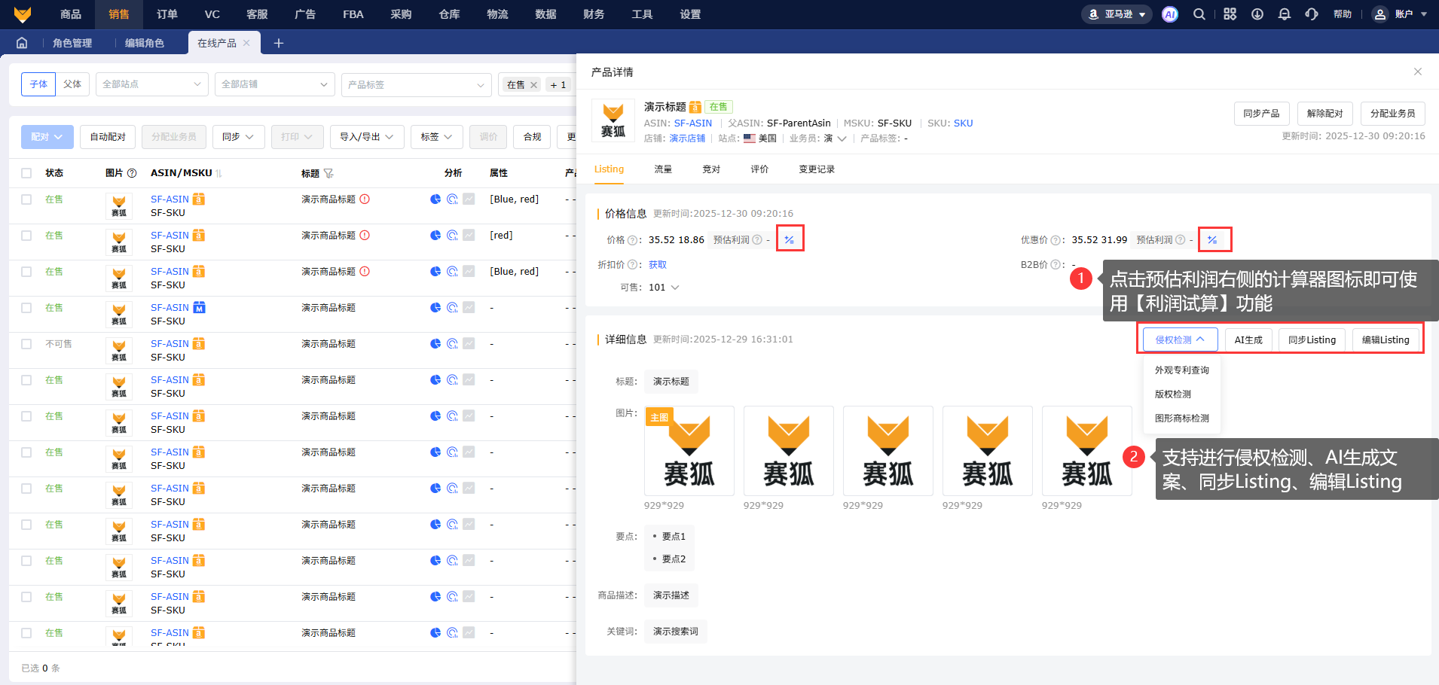Click the search magnifier icon in top bar

(1199, 14)
